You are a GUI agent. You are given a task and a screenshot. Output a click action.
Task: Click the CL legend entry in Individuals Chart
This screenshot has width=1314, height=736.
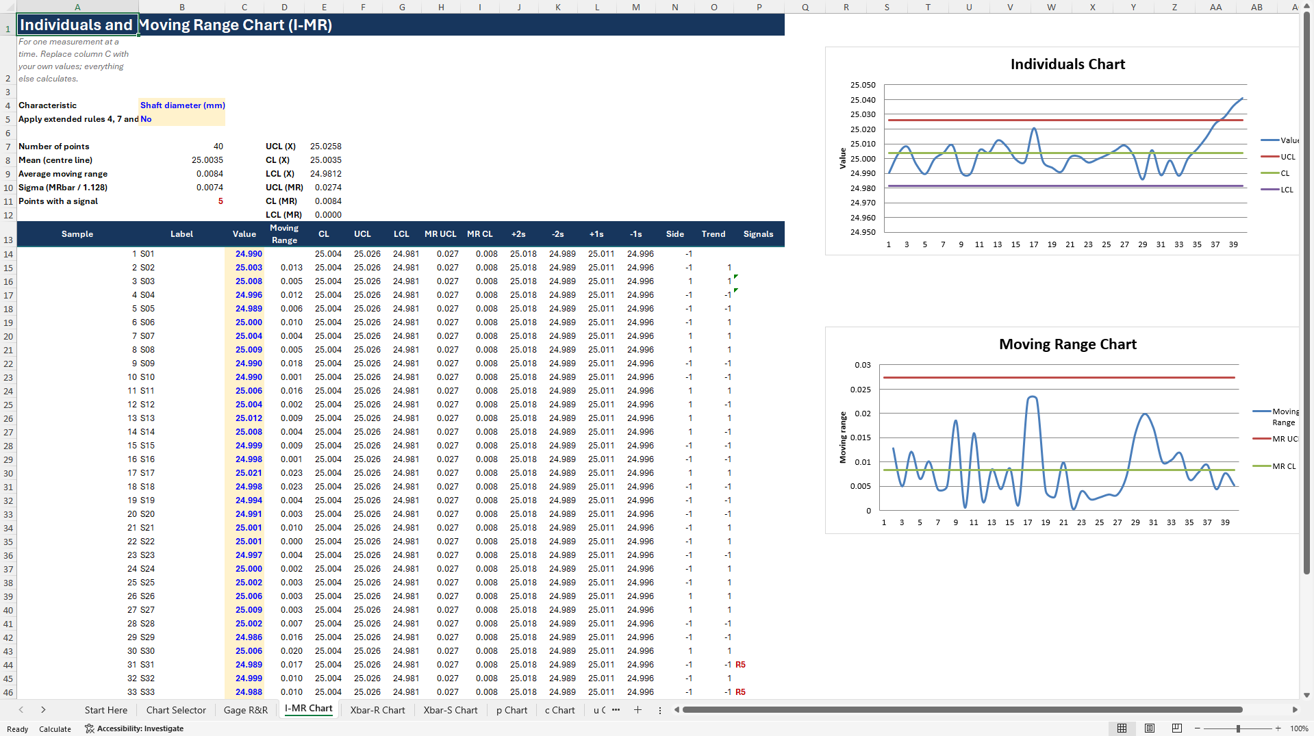pyautogui.click(x=1275, y=173)
